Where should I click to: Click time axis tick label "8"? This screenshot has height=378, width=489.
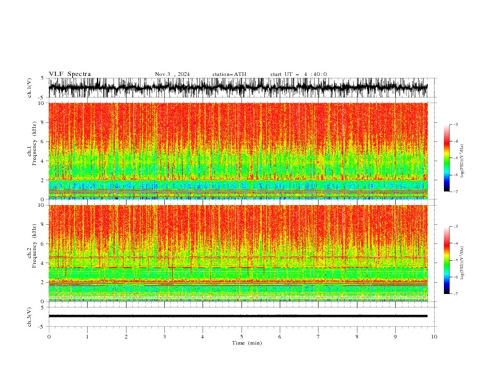pyautogui.click(x=357, y=337)
